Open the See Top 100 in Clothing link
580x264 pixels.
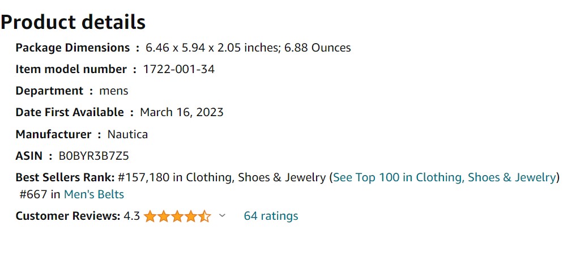[x=445, y=177]
